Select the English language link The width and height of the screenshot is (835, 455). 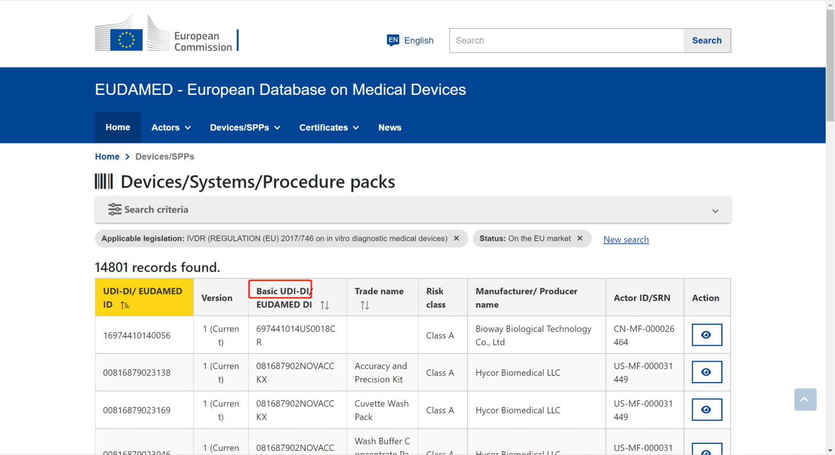pos(419,41)
